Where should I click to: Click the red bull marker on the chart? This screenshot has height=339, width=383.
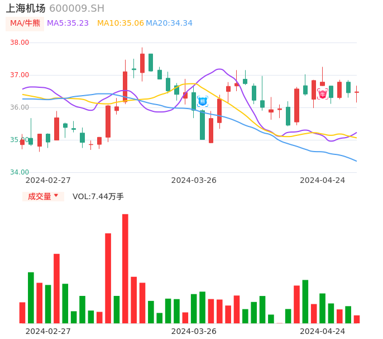click(323, 94)
